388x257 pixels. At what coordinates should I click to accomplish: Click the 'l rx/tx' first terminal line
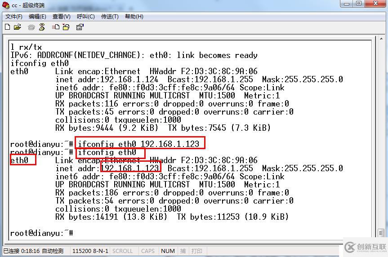(x=26, y=47)
